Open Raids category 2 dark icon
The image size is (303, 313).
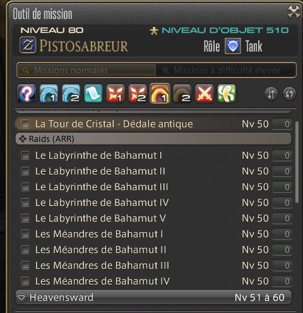coord(182,94)
